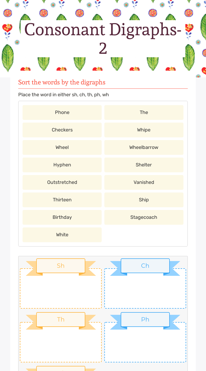The image size is (206, 371).
Task: Click the Ch category banner
Action: pyautogui.click(x=145, y=266)
